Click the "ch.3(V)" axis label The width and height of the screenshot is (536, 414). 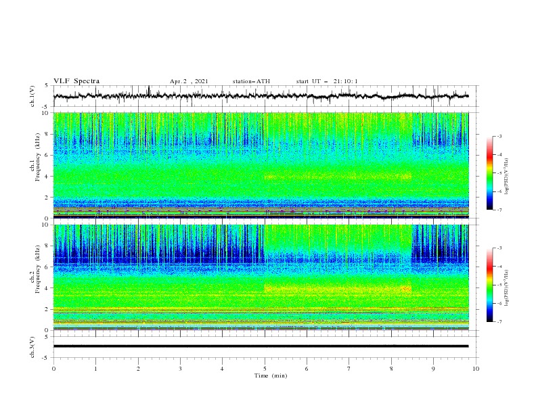(32, 347)
